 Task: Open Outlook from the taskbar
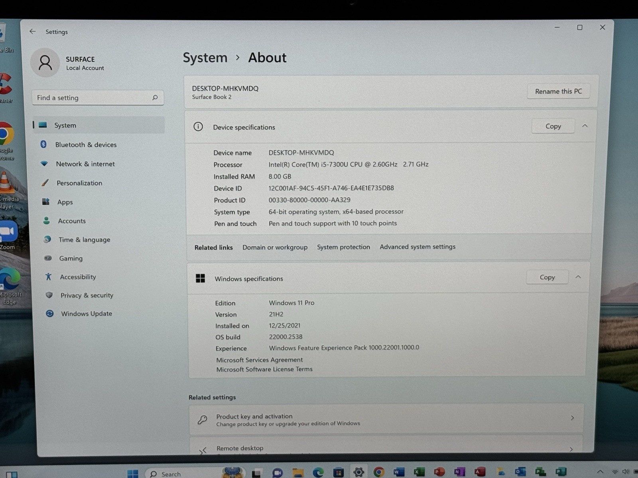520,472
